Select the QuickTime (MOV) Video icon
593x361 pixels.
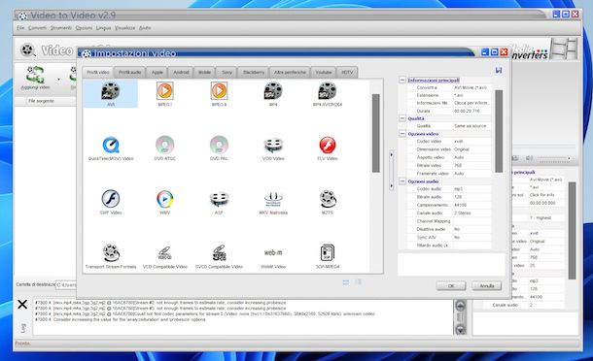tap(111, 145)
